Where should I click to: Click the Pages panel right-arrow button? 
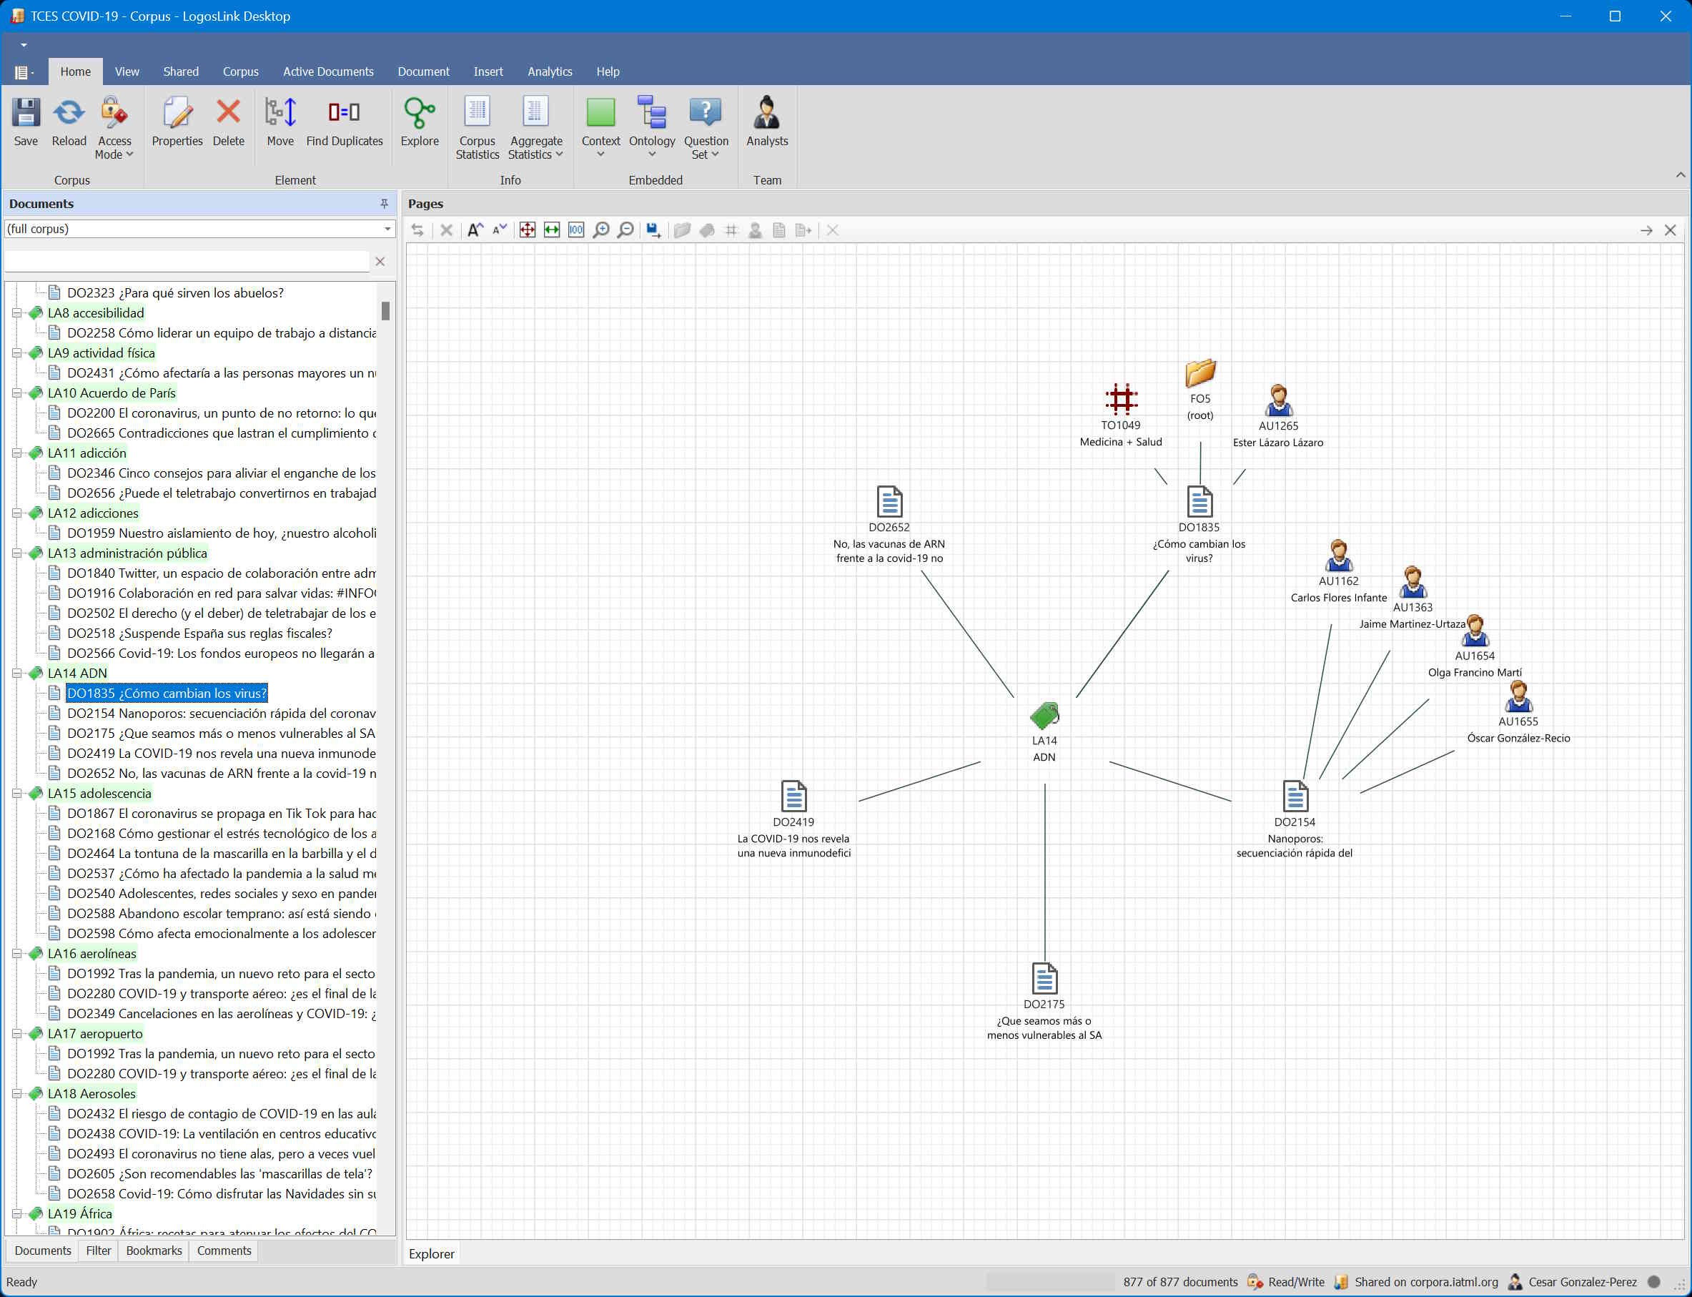[1646, 230]
